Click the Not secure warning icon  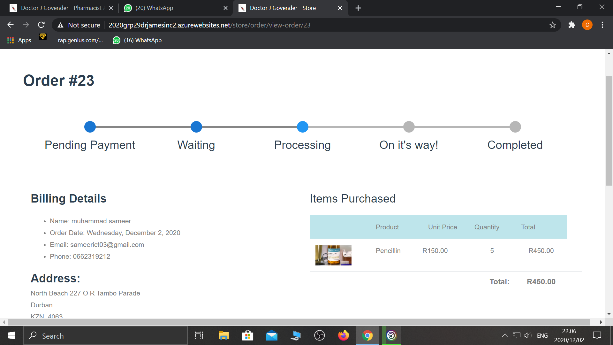tap(60, 25)
